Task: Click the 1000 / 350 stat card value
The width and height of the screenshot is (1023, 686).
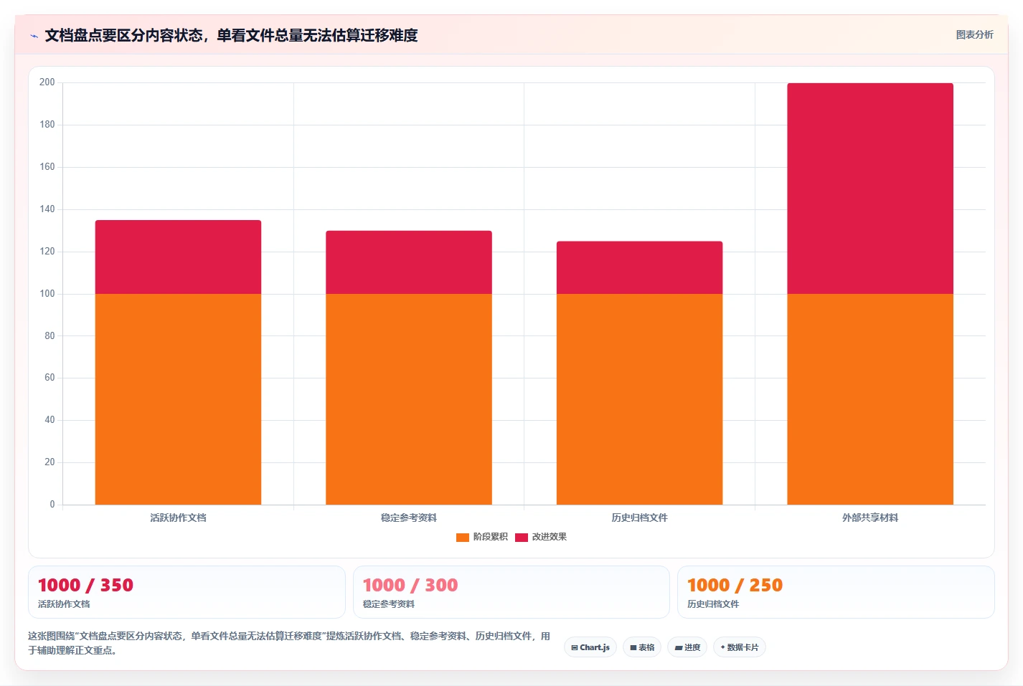Action: tap(85, 586)
